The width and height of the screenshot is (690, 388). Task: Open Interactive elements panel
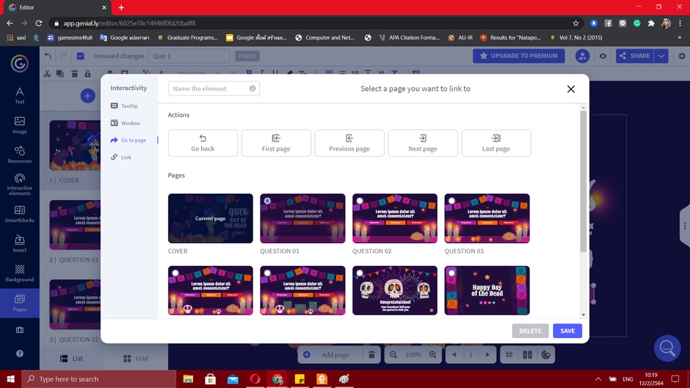pyautogui.click(x=19, y=185)
